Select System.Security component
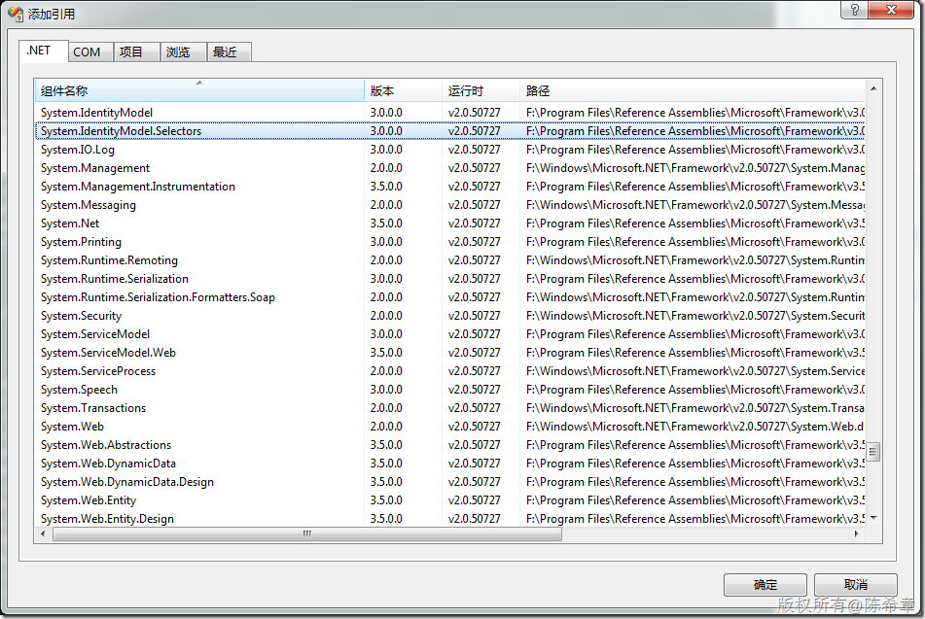The image size is (925, 619). 450,316
